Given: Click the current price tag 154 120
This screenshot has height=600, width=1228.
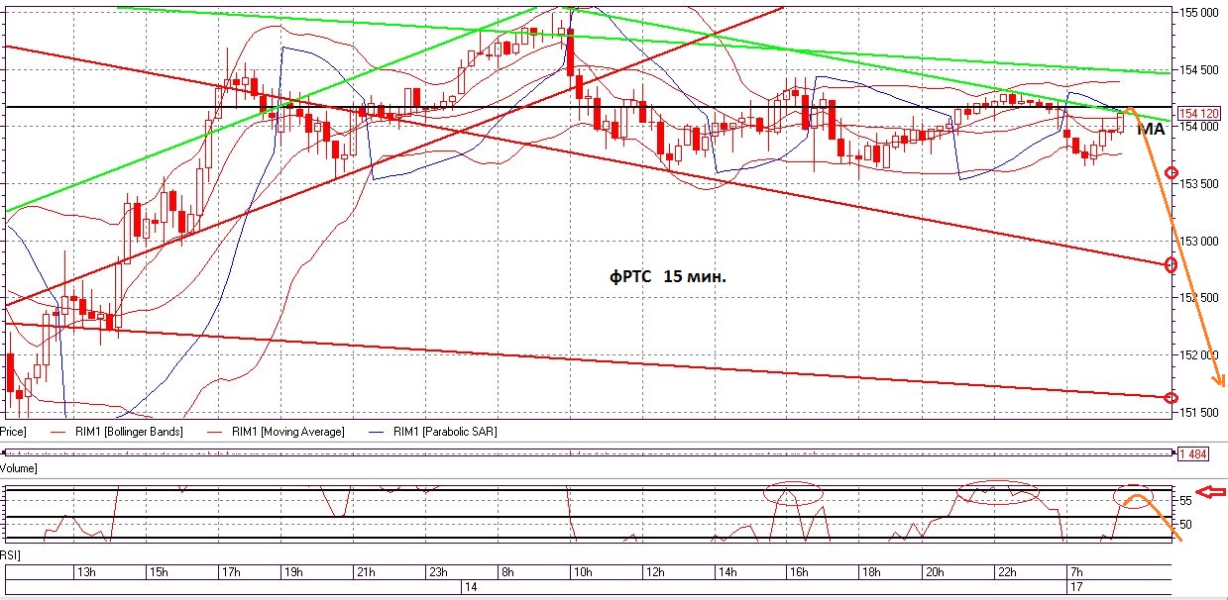Looking at the screenshot, I should coord(1197,113).
